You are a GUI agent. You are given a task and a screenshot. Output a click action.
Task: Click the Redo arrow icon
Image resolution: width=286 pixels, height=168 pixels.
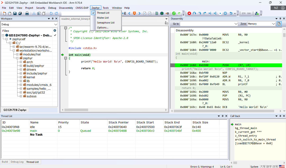click(x=56, y=13)
